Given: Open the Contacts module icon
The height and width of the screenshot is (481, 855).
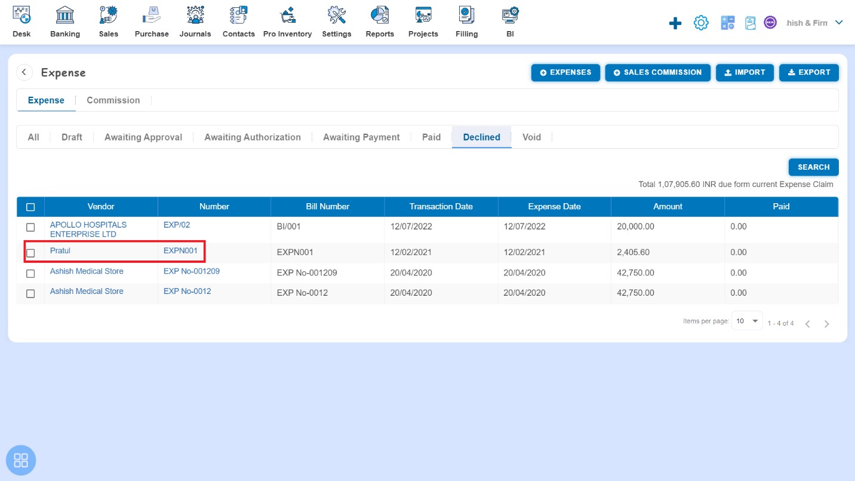Looking at the screenshot, I should [239, 15].
